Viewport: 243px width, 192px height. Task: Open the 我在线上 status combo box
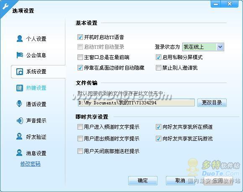203,47
